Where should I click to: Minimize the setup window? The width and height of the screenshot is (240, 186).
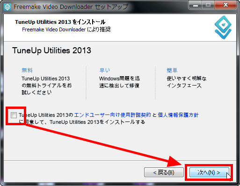tap(196, 5)
